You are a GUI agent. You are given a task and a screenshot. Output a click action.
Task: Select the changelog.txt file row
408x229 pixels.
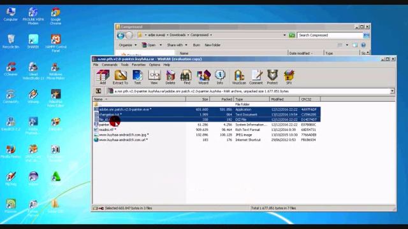point(207,114)
